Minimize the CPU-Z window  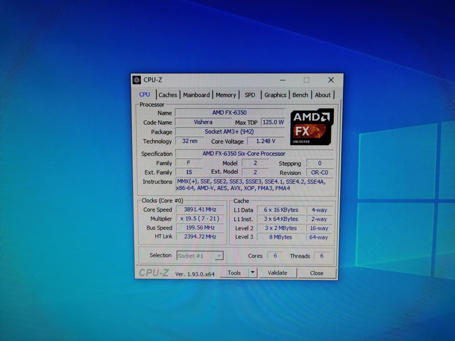(x=283, y=80)
